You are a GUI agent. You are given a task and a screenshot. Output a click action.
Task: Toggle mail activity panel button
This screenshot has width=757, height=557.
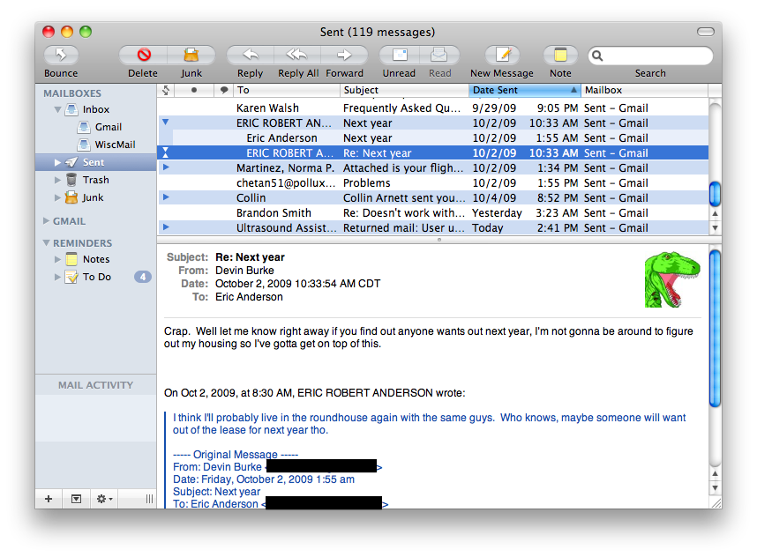(x=76, y=499)
